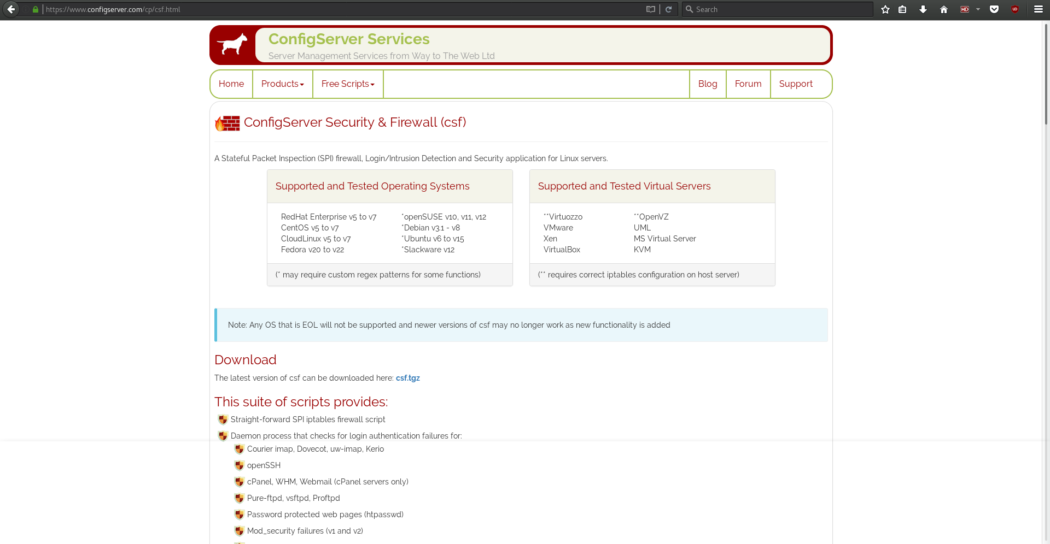The image size is (1050, 544).
Task: Click 'Supported and Tested Operating Systems' panel heading
Action: tap(372, 186)
